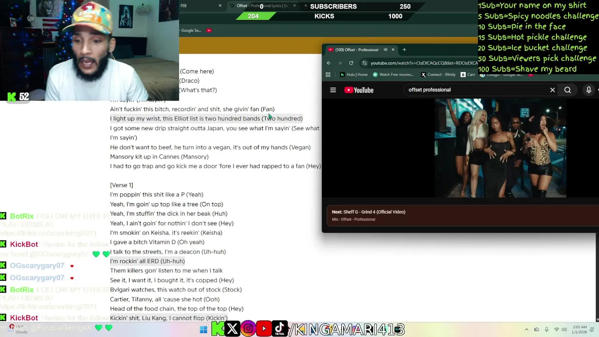Reload the YouTube page
Image resolution: width=599 pixels, height=337 pixels.
click(x=351, y=63)
